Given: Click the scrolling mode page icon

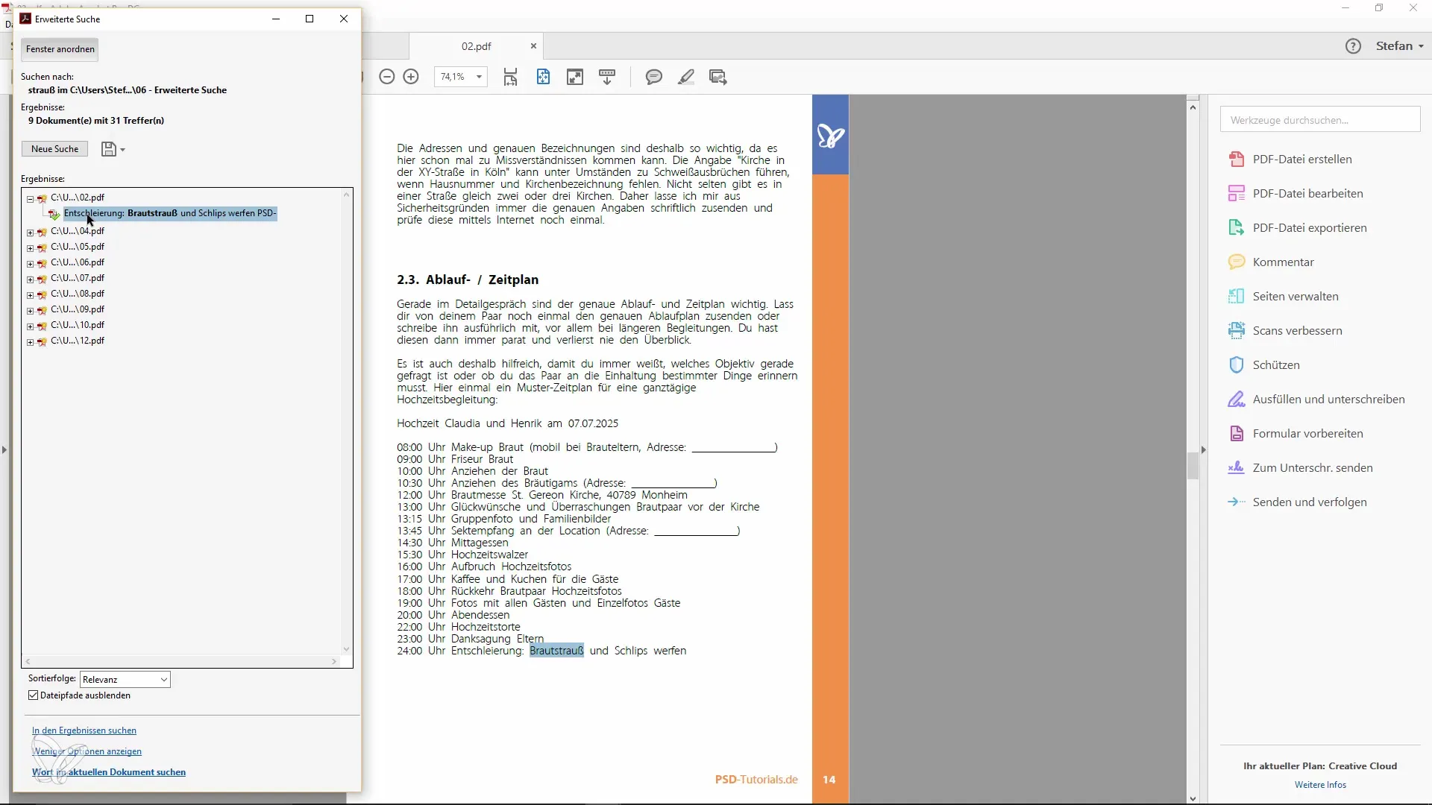Looking at the screenshot, I should pos(510,77).
